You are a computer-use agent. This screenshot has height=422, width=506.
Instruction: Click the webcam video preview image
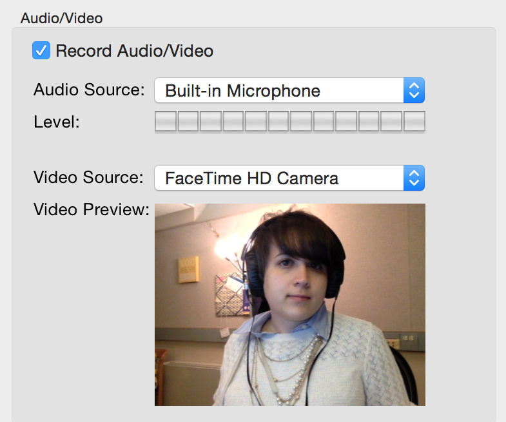289,304
